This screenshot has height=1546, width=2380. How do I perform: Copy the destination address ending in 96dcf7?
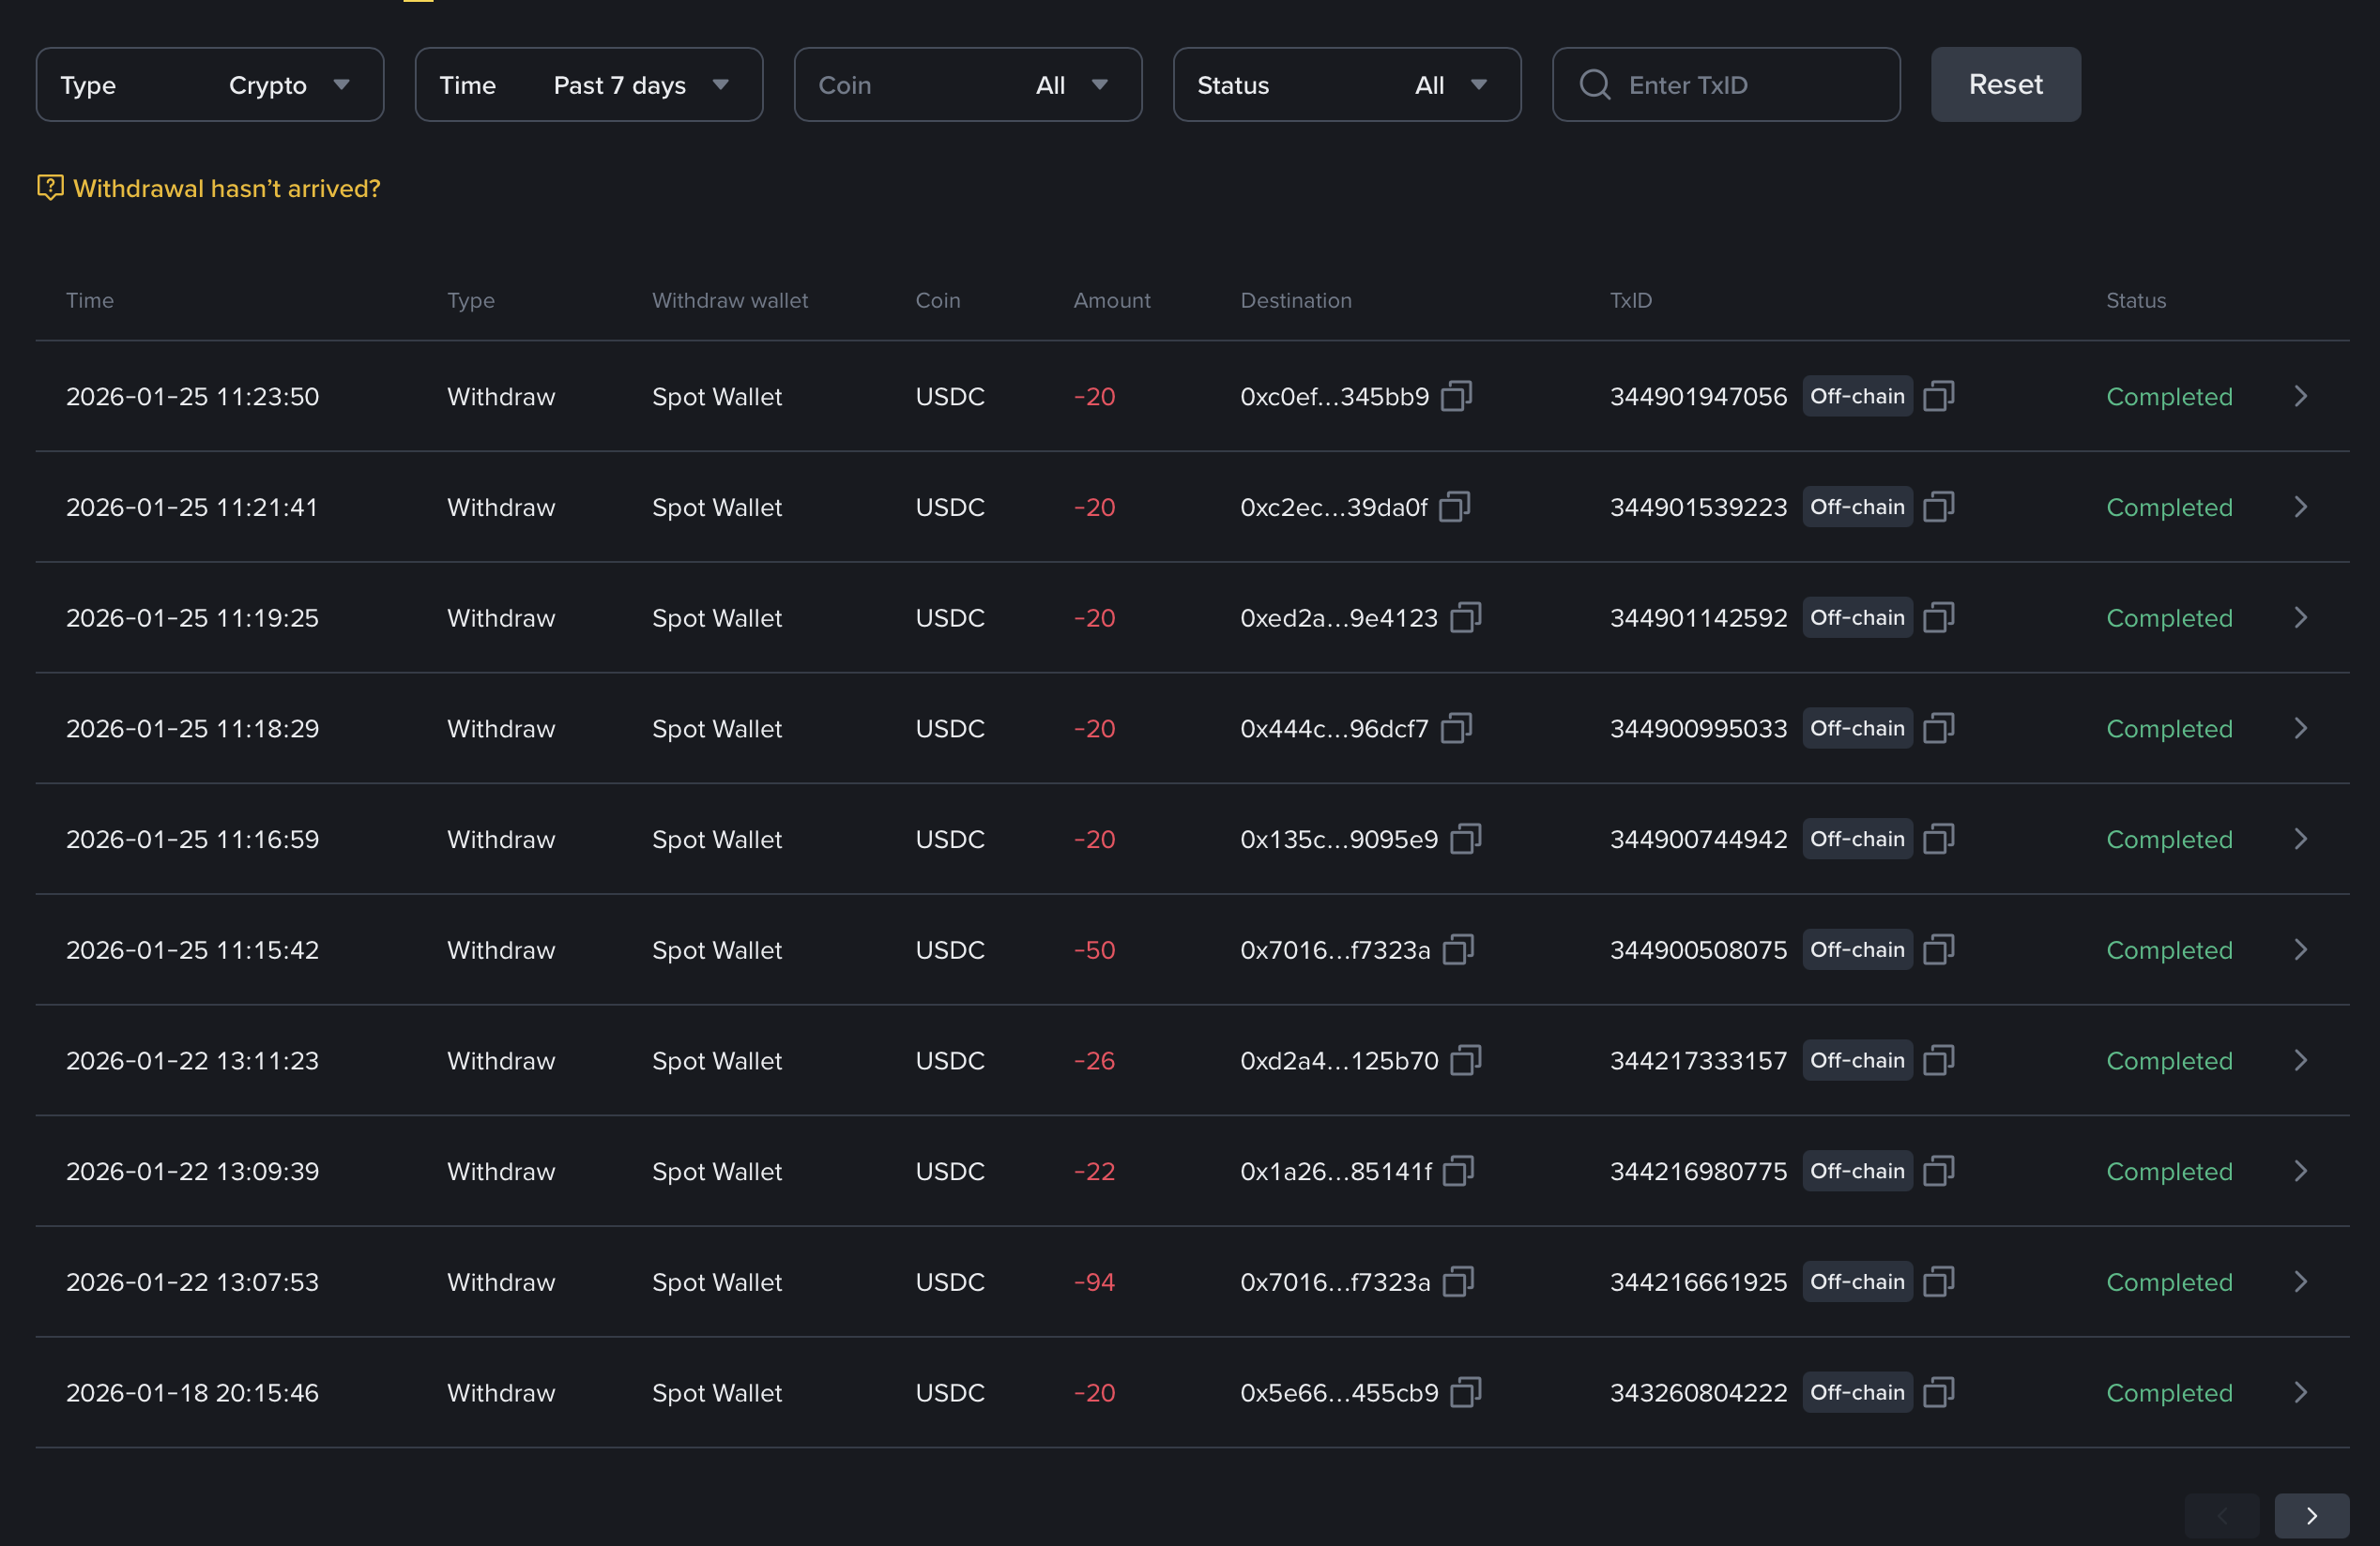tap(1456, 729)
